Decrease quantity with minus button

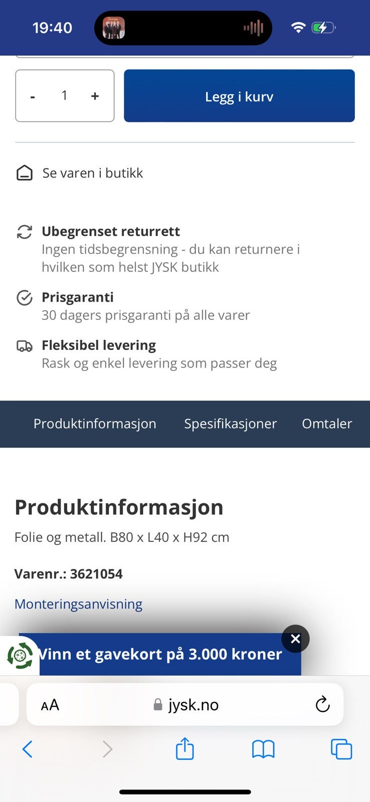tap(33, 96)
